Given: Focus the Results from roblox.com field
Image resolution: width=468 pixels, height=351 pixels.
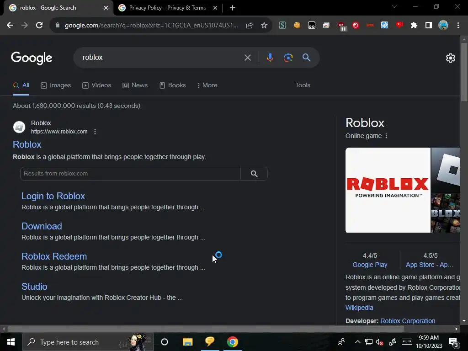Looking at the screenshot, I should (130, 174).
